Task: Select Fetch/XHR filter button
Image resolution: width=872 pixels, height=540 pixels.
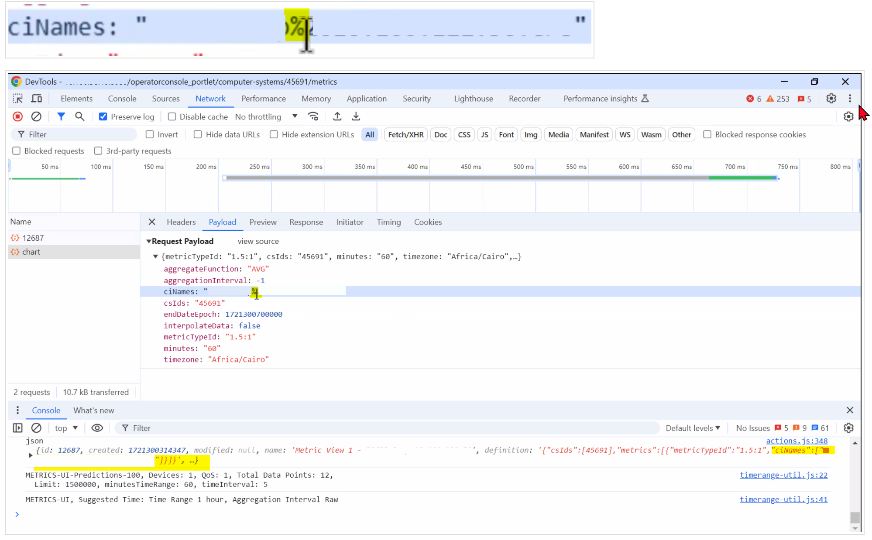Action: (405, 134)
